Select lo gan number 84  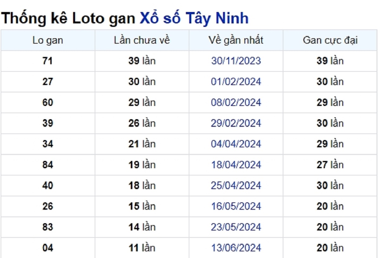point(47,165)
